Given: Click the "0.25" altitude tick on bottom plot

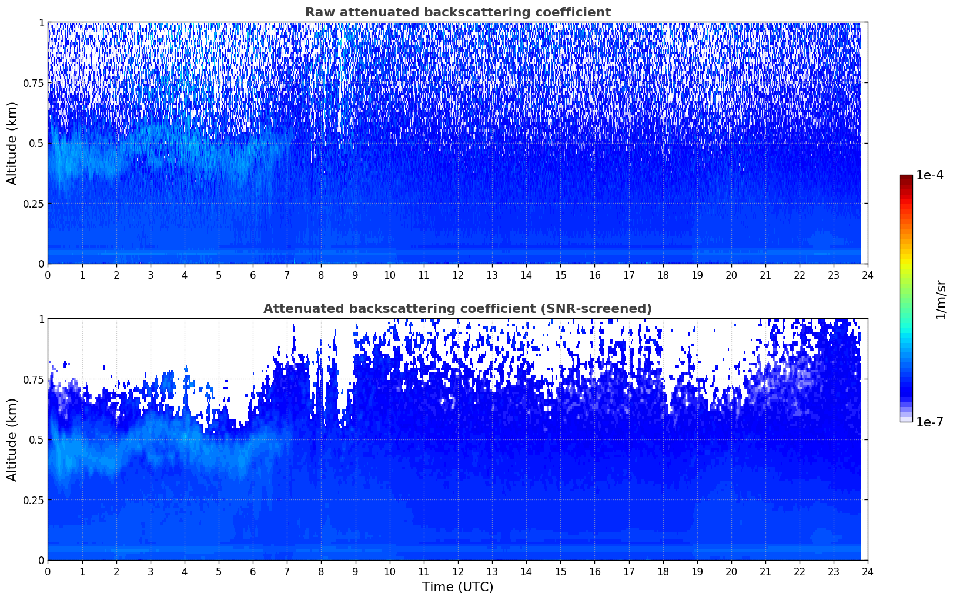Looking at the screenshot, I should click(33, 500).
